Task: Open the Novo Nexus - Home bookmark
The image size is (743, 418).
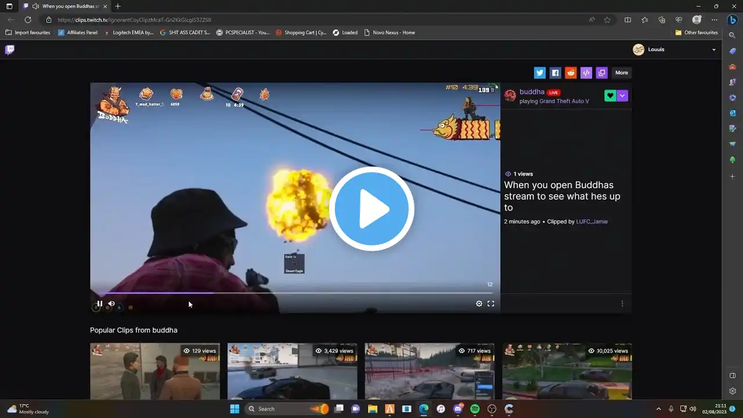Action: click(389, 33)
